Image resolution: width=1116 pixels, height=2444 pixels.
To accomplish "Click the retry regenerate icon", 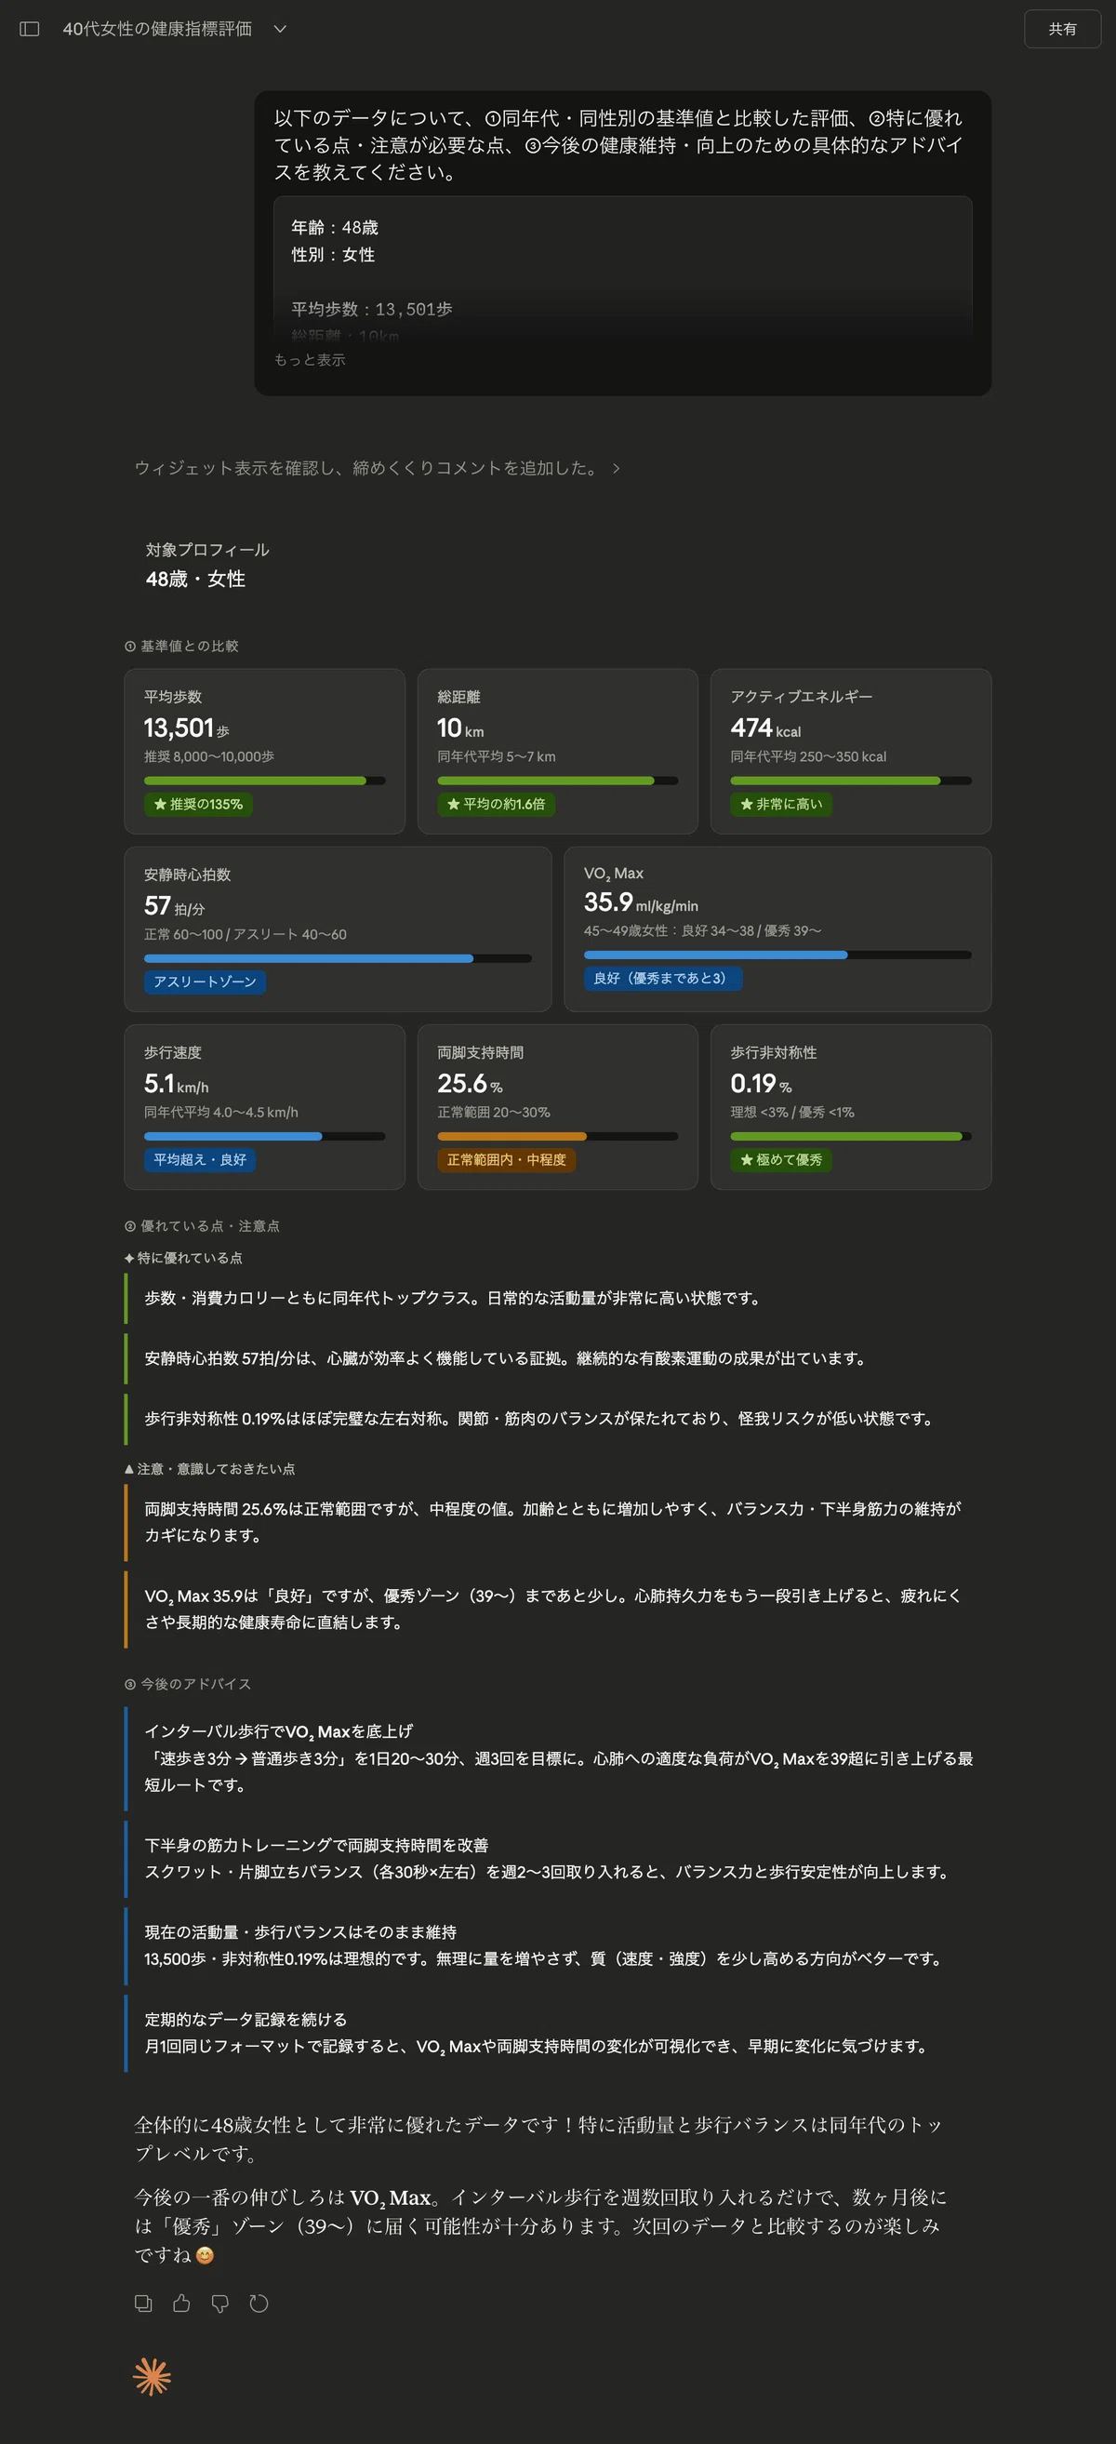I will [x=259, y=2303].
